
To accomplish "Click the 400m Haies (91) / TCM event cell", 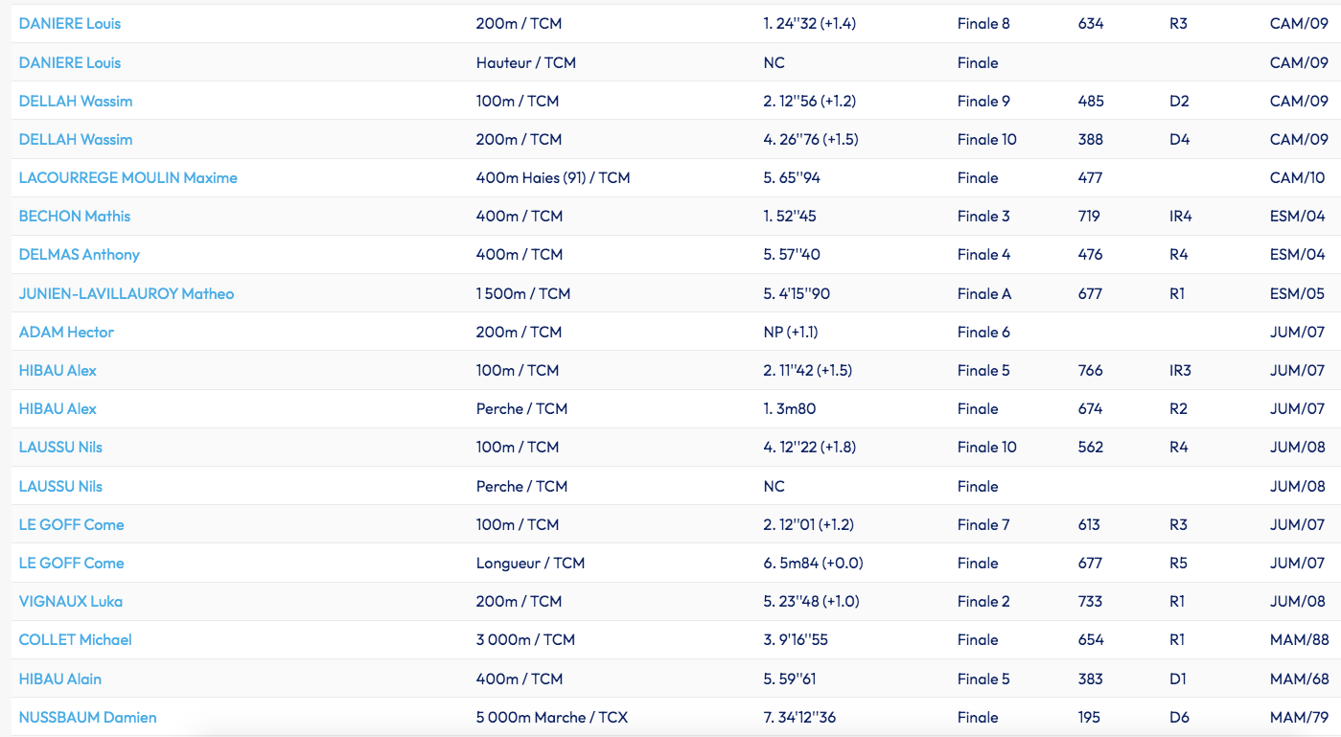I will coord(553,177).
